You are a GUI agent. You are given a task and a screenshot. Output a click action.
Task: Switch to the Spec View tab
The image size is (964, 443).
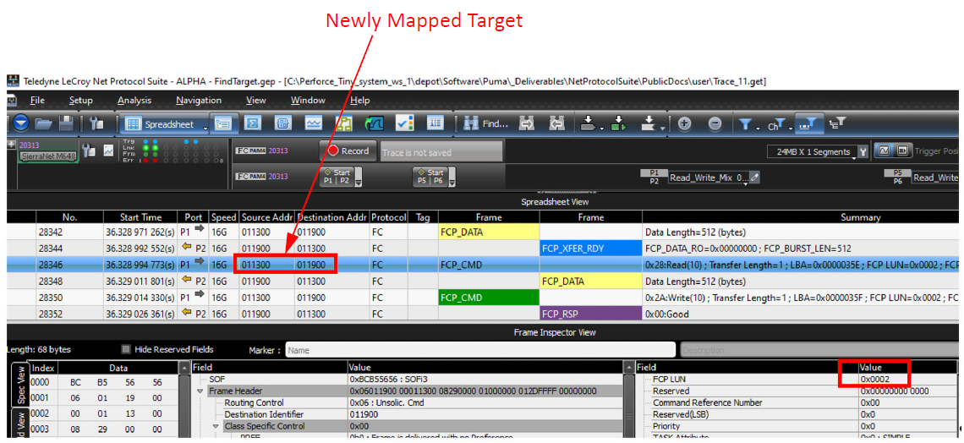pyautogui.click(x=19, y=386)
